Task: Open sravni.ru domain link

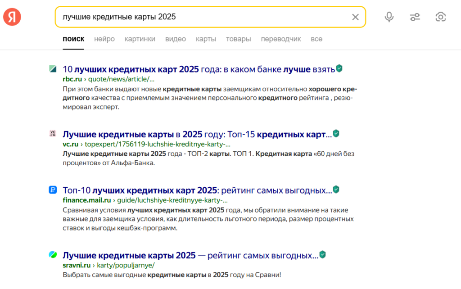Action: (77, 265)
